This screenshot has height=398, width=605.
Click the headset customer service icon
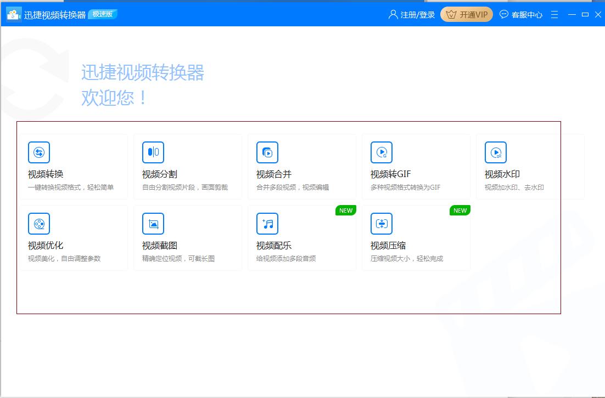point(504,14)
